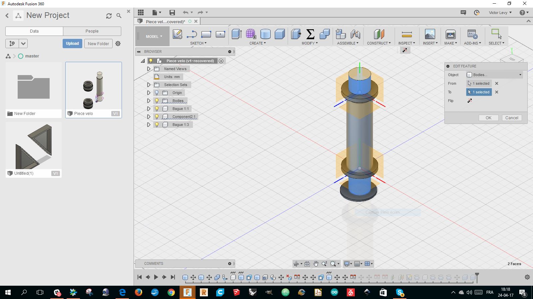Switch to the People tab

92,31
